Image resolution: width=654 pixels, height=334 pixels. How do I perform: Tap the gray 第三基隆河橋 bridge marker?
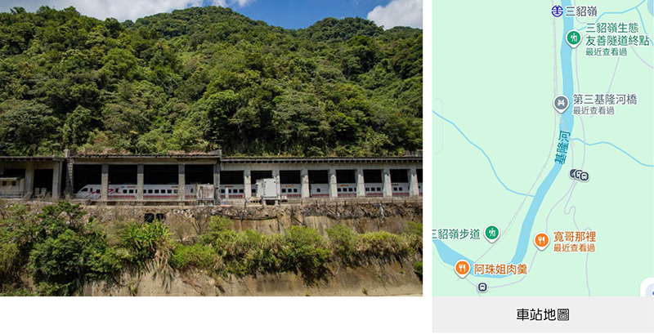coord(562,103)
